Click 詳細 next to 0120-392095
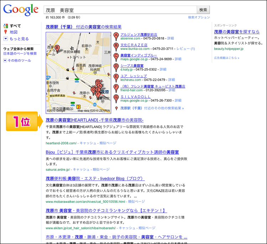The width and height of the screenshot is (267, 244). coord(172,90)
